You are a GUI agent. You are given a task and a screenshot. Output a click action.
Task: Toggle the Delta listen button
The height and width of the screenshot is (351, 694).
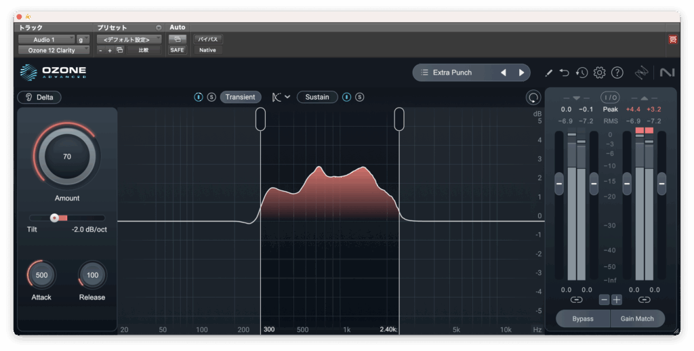39,97
